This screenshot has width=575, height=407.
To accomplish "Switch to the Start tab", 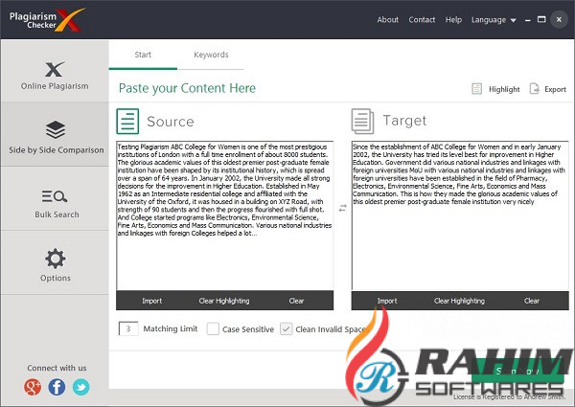I will click(x=143, y=55).
